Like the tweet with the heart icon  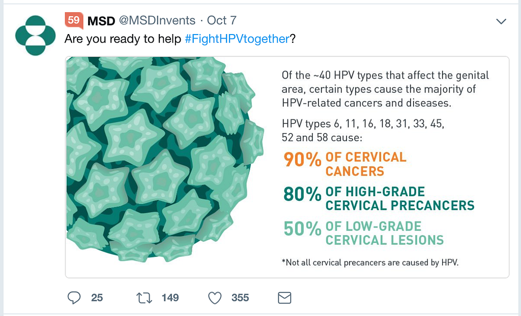[215, 298]
